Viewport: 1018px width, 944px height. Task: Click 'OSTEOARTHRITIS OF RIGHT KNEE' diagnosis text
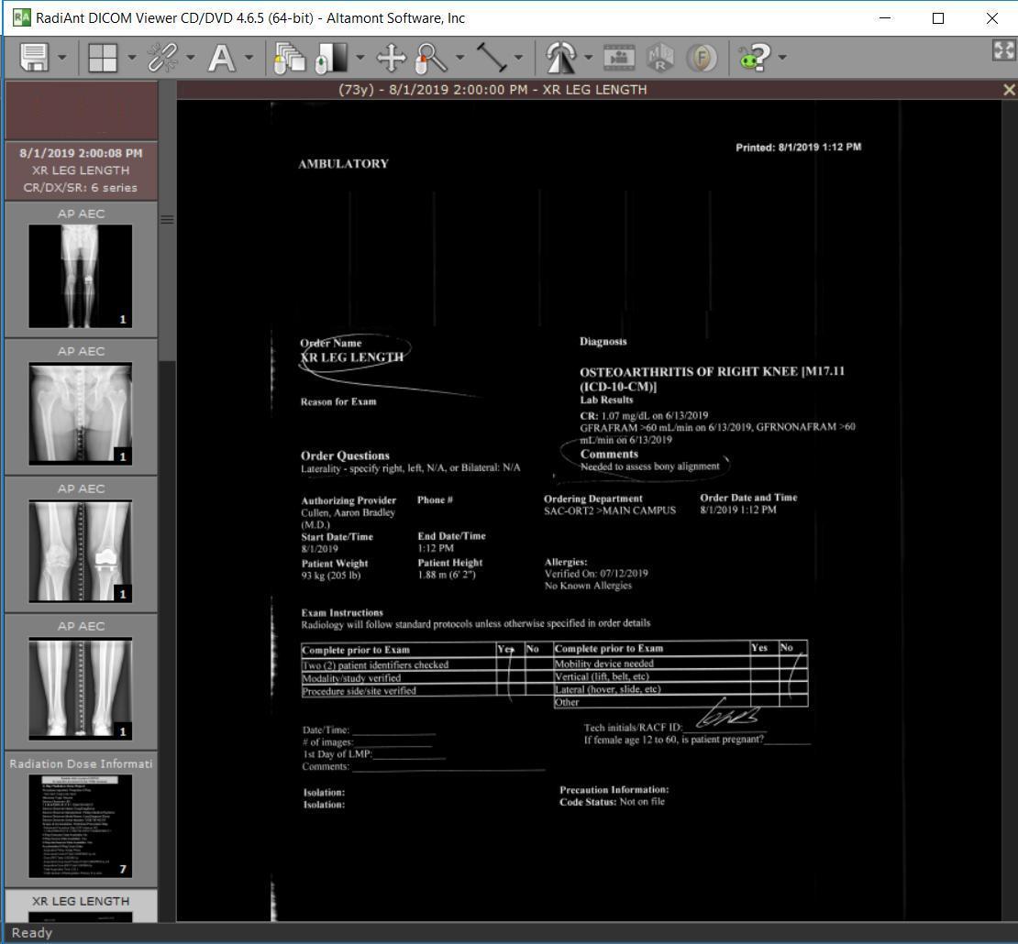[x=689, y=372]
